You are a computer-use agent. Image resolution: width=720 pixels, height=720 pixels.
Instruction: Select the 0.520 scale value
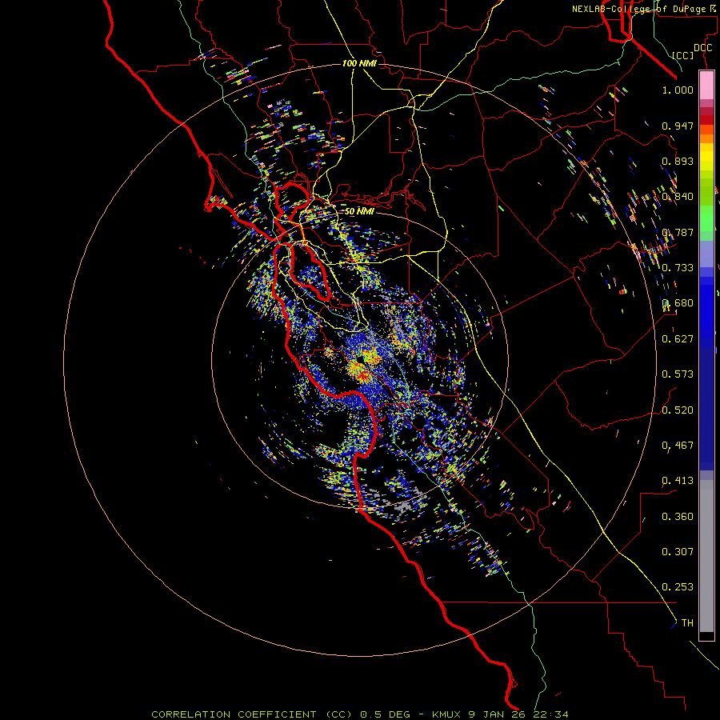click(x=678, y=410)
